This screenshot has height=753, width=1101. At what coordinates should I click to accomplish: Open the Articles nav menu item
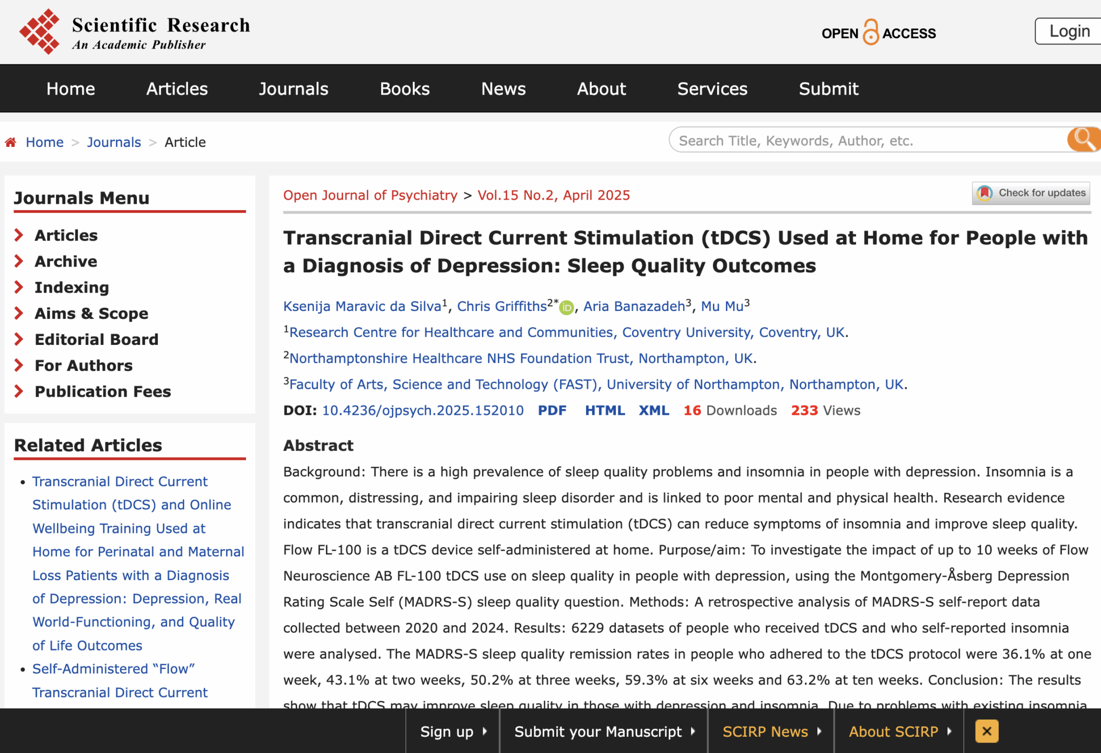point(177,89)
